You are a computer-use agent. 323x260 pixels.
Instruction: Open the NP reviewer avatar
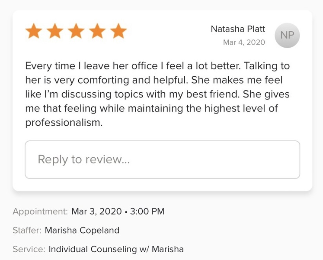[287, 36]
